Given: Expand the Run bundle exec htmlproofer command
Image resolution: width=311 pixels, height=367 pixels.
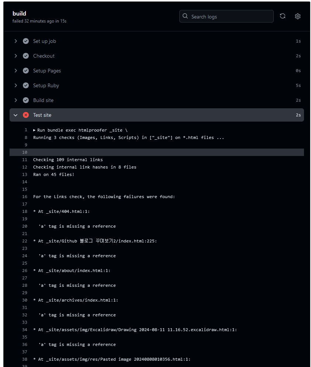Looking at the screenshot, I should 34,130.
